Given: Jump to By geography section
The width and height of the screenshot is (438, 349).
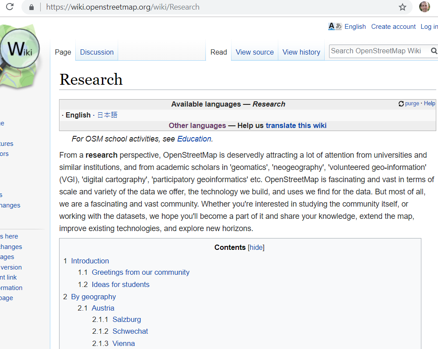Looking at the screenshot, I should 93,297.
